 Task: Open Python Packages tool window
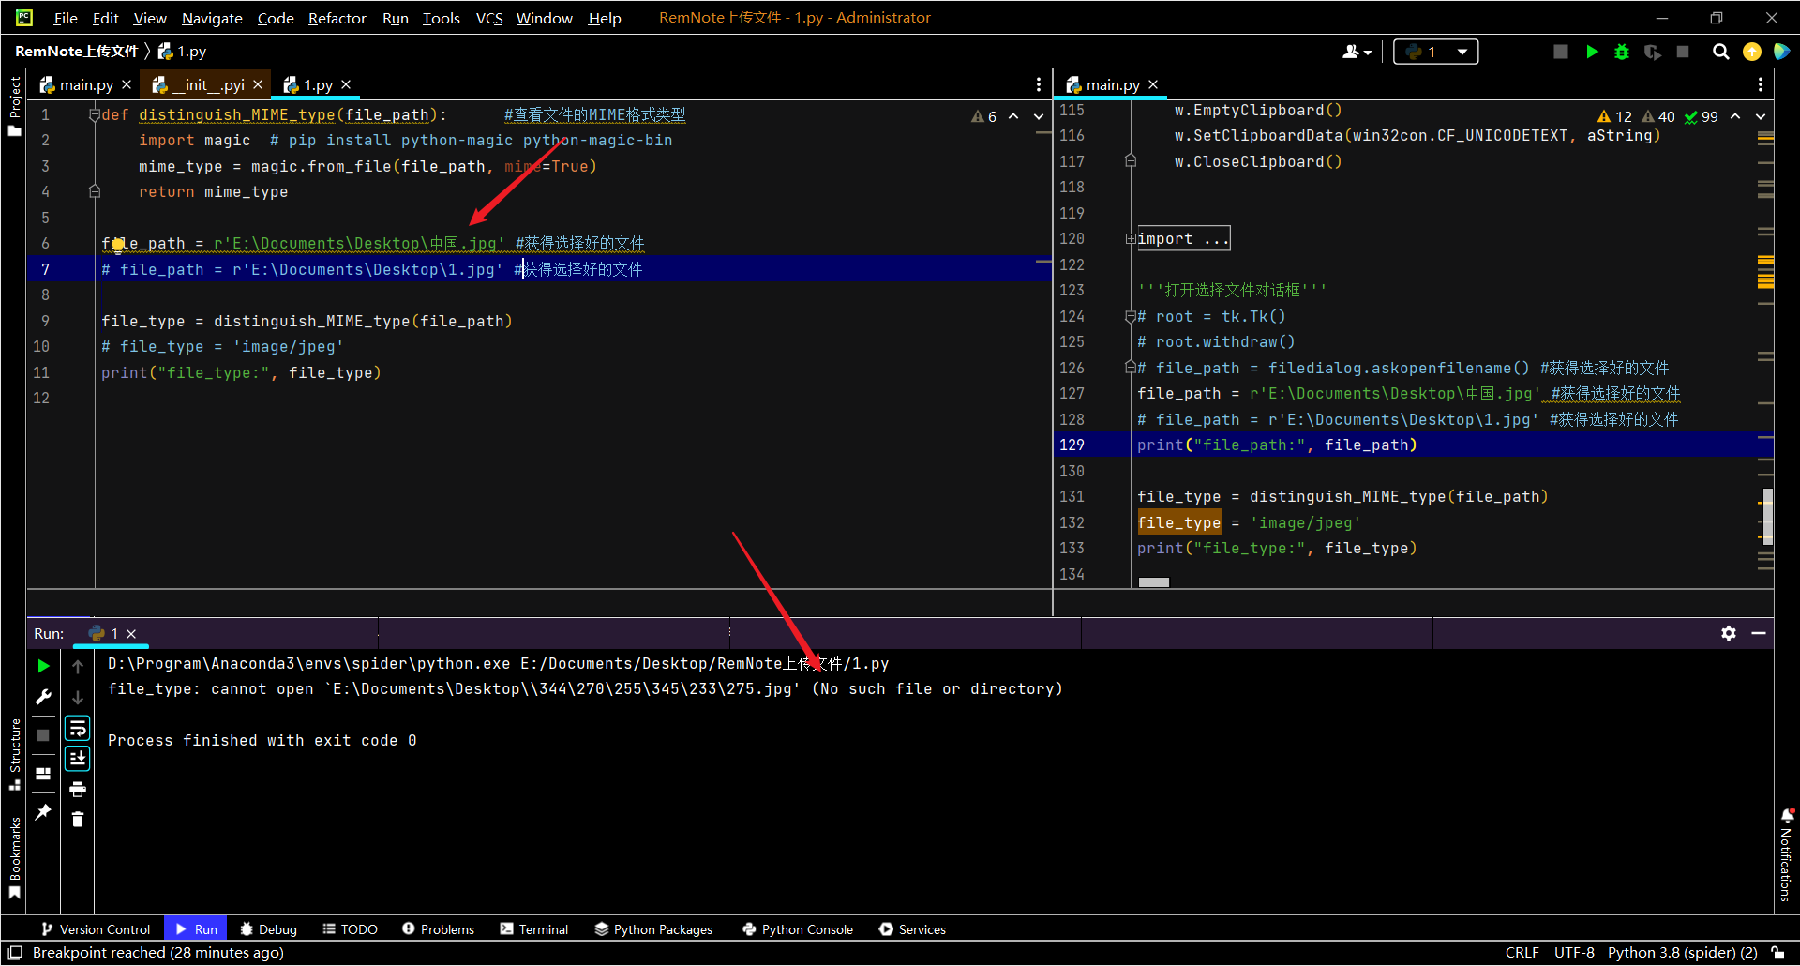(653, 929)
